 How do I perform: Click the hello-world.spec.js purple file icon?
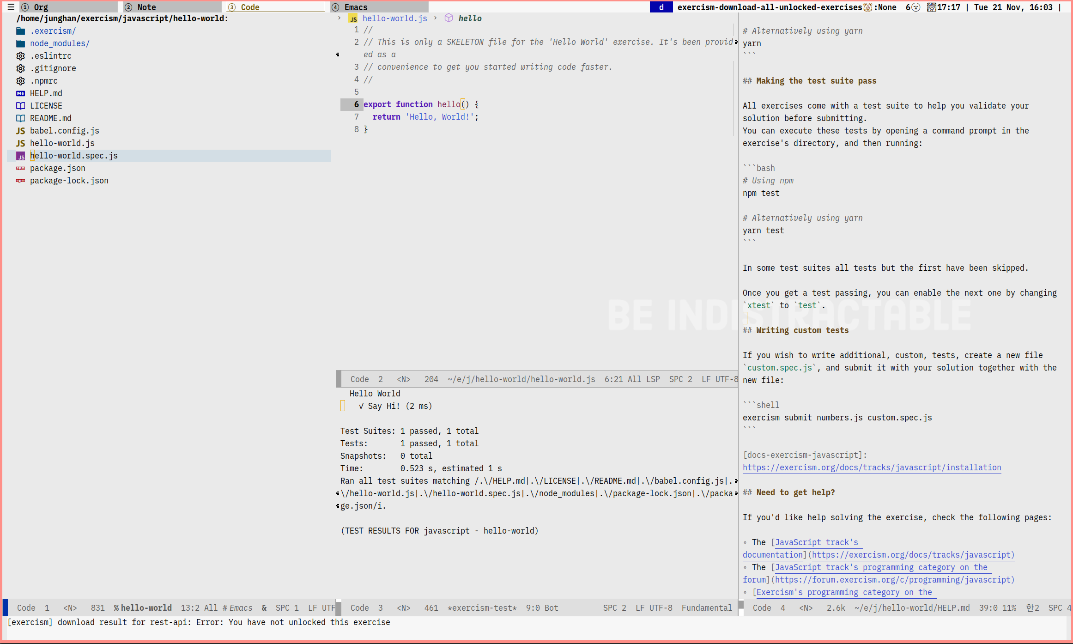pyautogui.click(x=20, y=156)
